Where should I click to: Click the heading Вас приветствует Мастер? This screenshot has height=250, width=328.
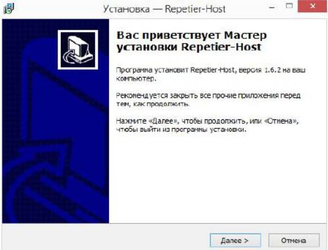coord(191,35)
